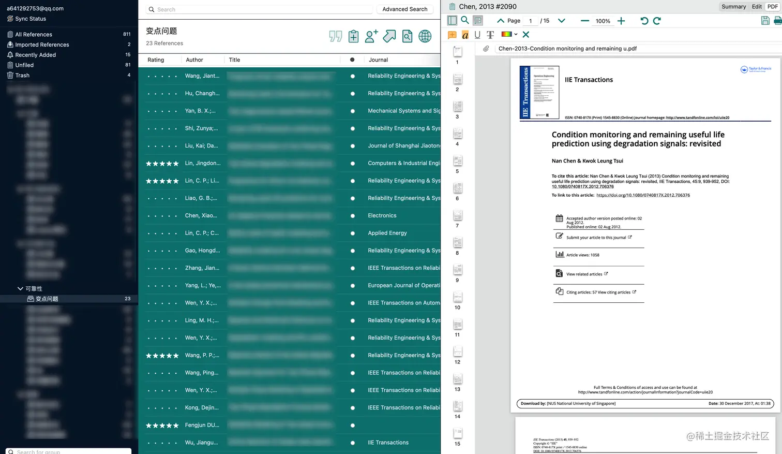
Task: Click the teal X clear annotation icon
Action: pos(526,35)
